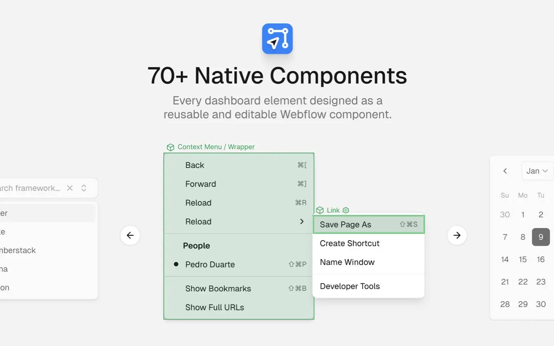Click the search frameworks input field
Viewport: 554px width, 346px height.
(x=31, y=188)
